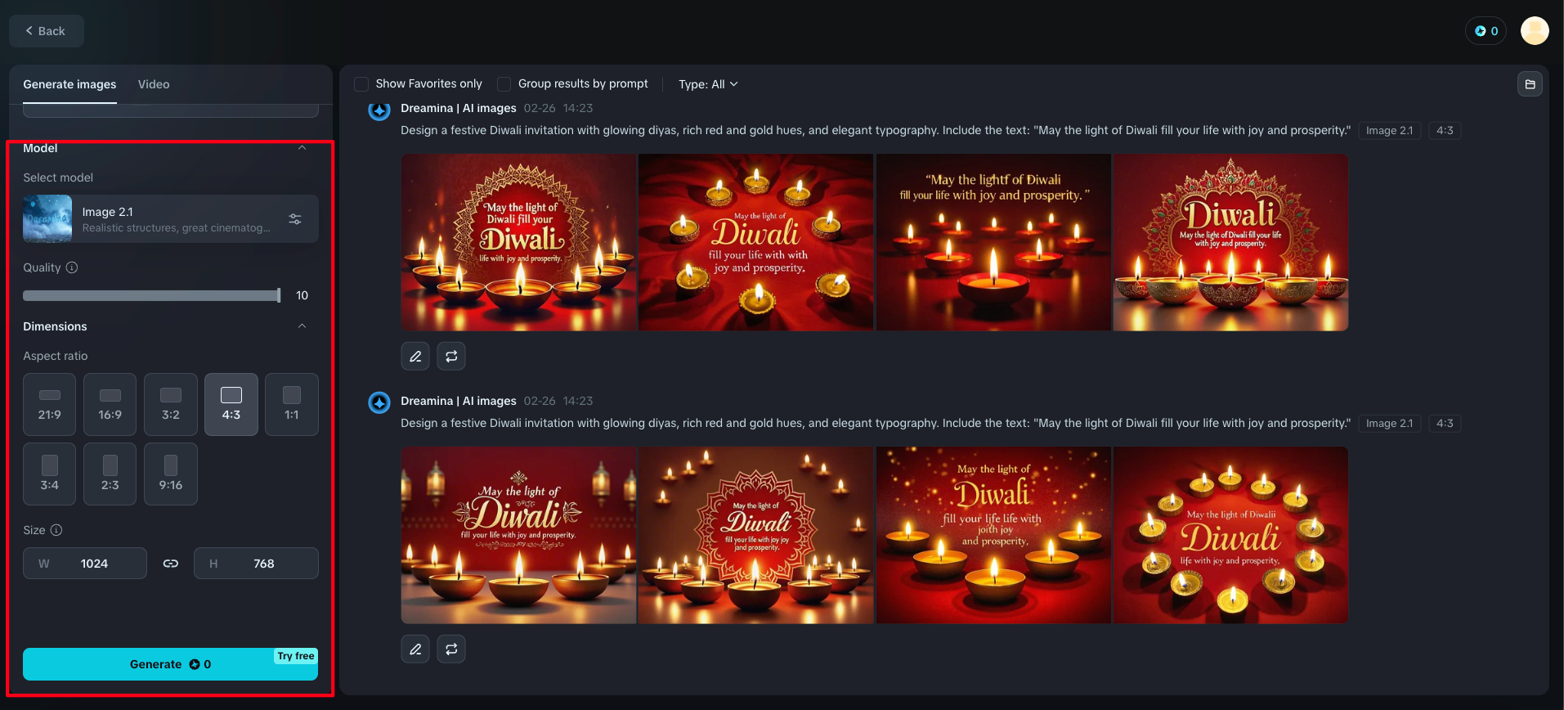Click the Image 2.1 model preview thumbnail

click(x=47, y=218)
